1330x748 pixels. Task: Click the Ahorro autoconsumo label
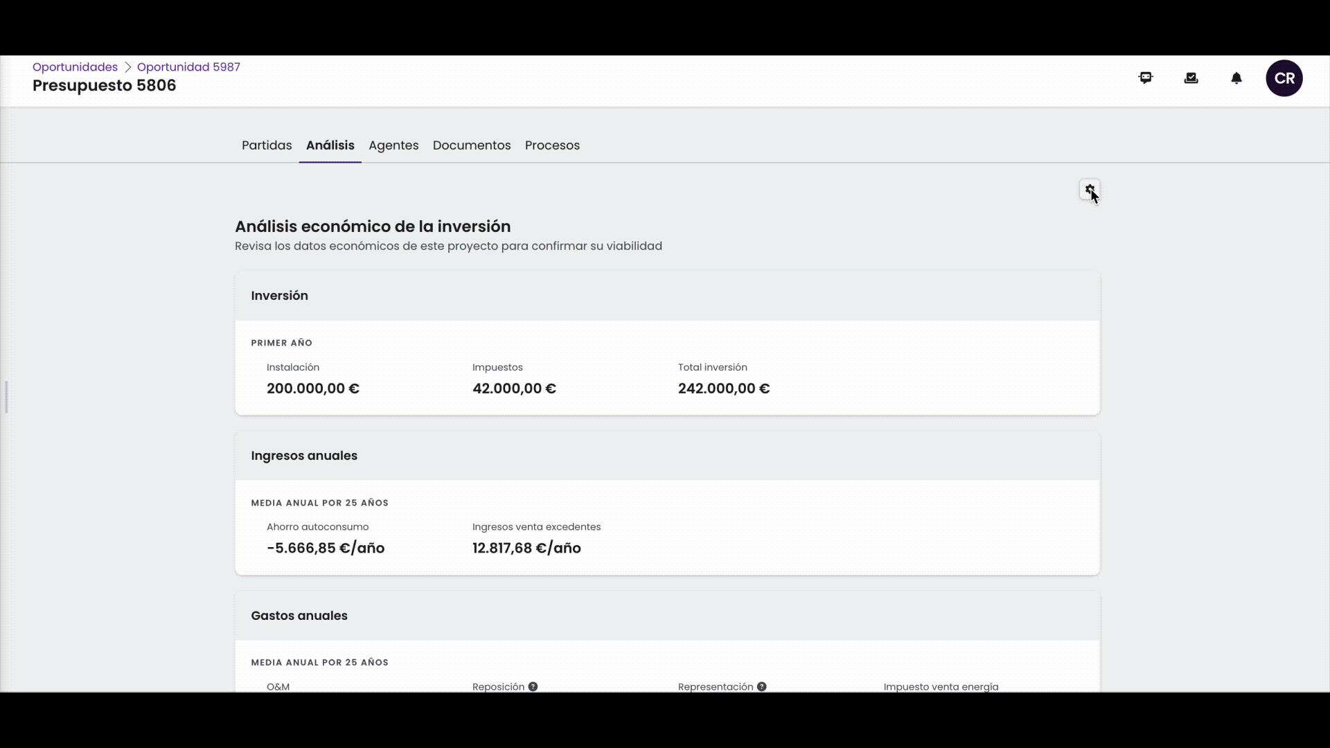pos(318,527)
